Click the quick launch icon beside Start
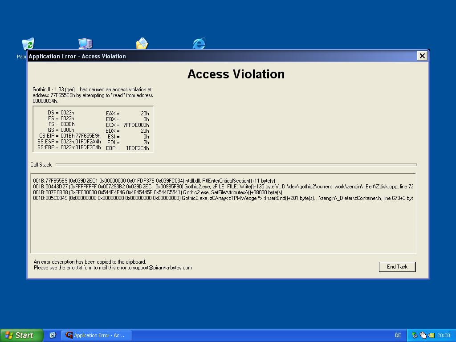 (x=53, y=335)
